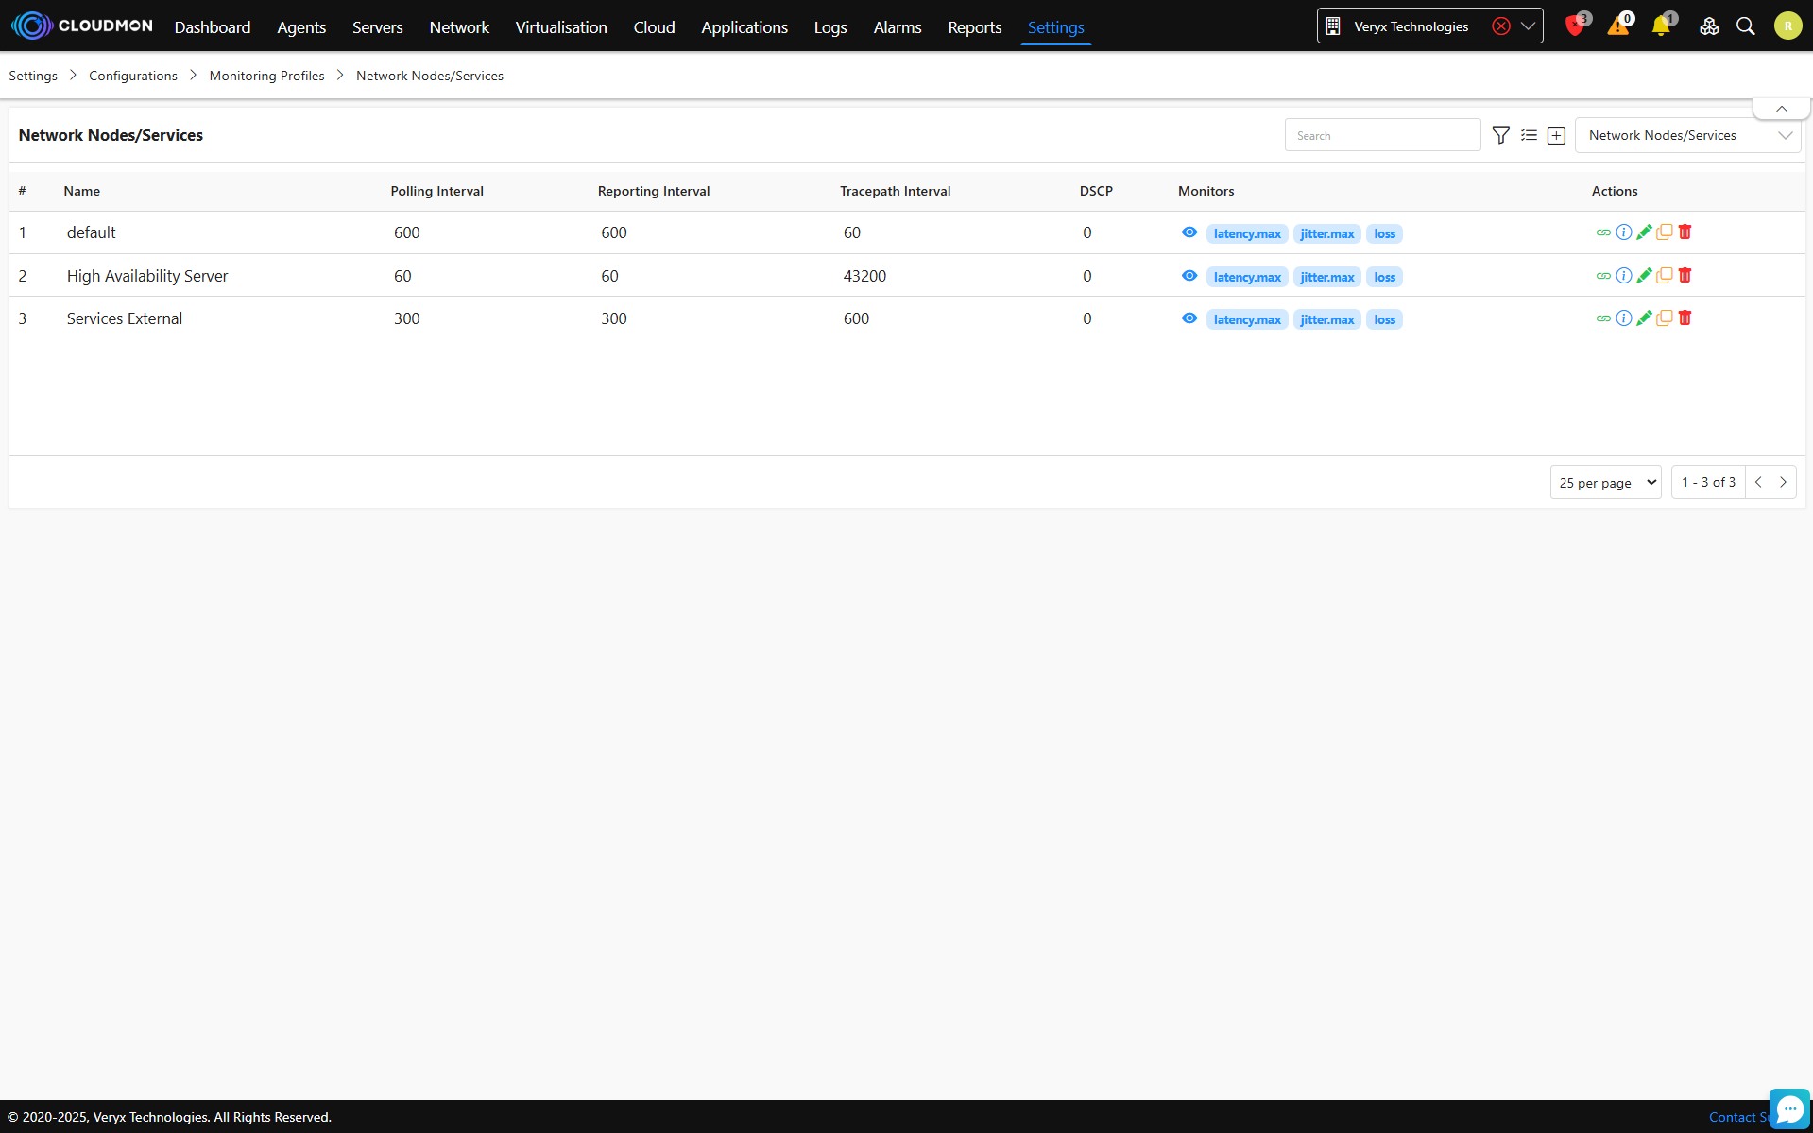Click the filter funnel icon

click(1500, 135)
